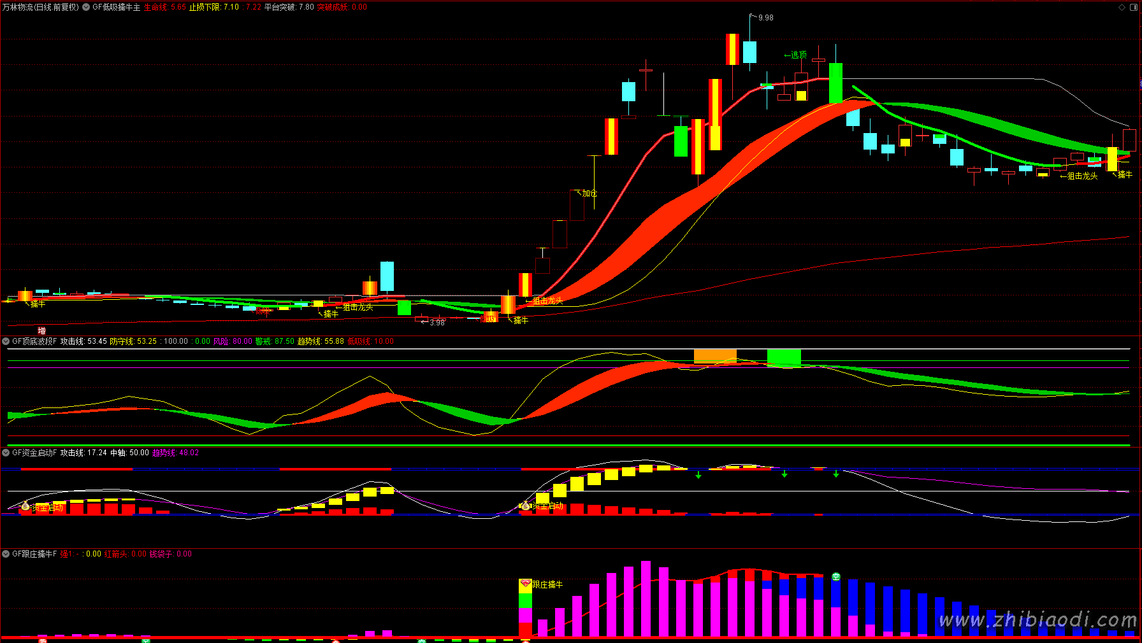Click the diamond icon at top right
Viewport: 1142px width, 643px height.
pos(1122,7)
